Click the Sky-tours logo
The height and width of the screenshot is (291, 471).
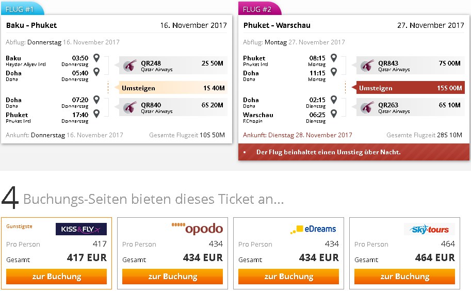point(429,229)
